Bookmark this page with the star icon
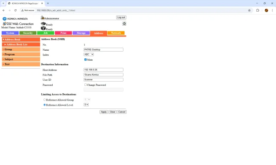The image size is (276, 165). (249, 10)
